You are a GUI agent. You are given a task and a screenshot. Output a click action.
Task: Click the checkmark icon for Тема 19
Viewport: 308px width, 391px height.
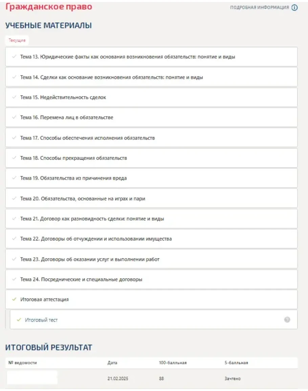14,178
